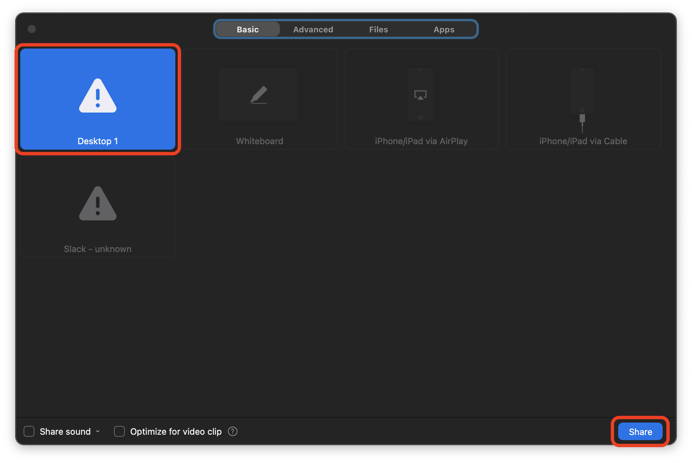Click the Share button
The height and width of the screenshot is (463, 692).
640,431
